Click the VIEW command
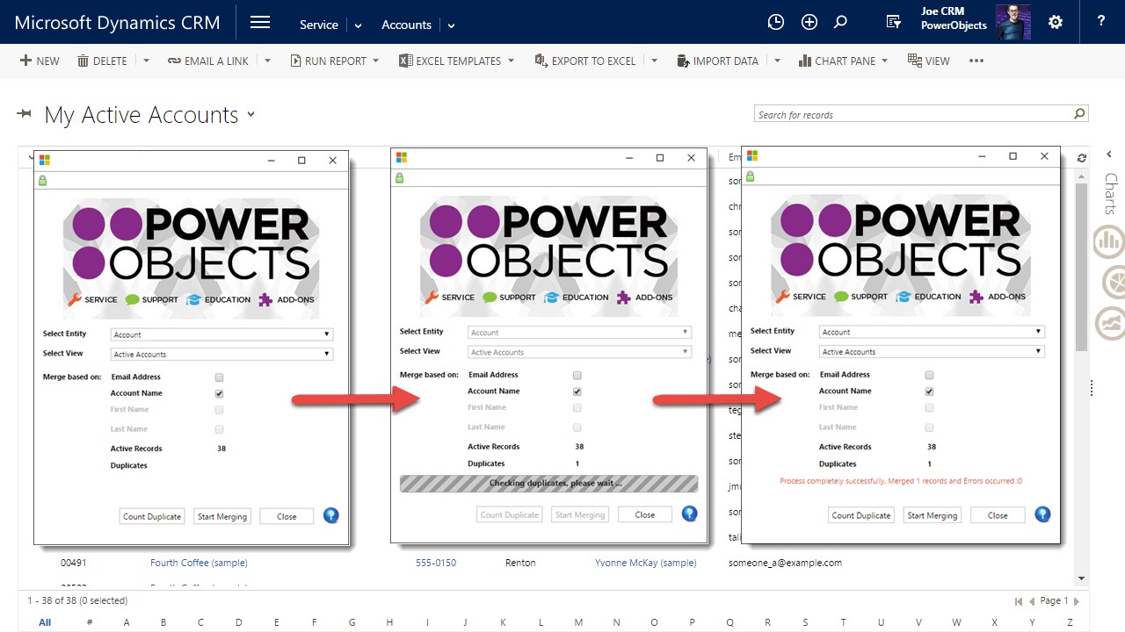This screenshot has width=1125, height=632. 929,61
